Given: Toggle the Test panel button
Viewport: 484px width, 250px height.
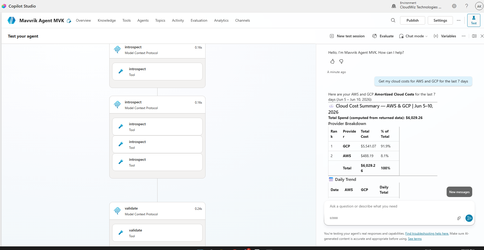Looking at the screenshot, I should coord(474,20).
